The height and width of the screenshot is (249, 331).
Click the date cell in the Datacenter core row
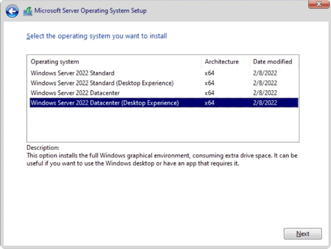coord(265,93)
